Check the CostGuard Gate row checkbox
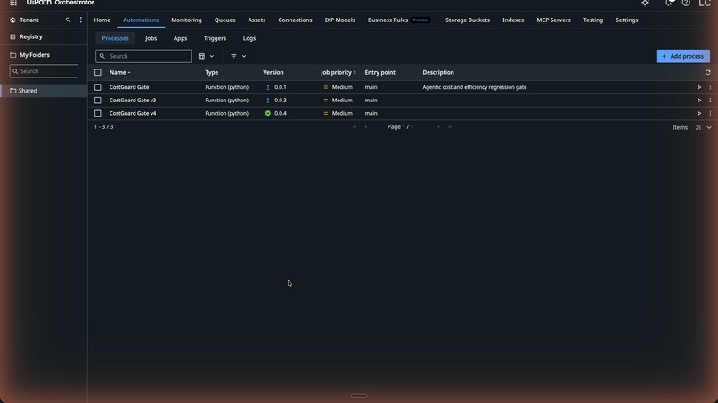The width and height of the screenshot is (718, 403). [97, 87]
